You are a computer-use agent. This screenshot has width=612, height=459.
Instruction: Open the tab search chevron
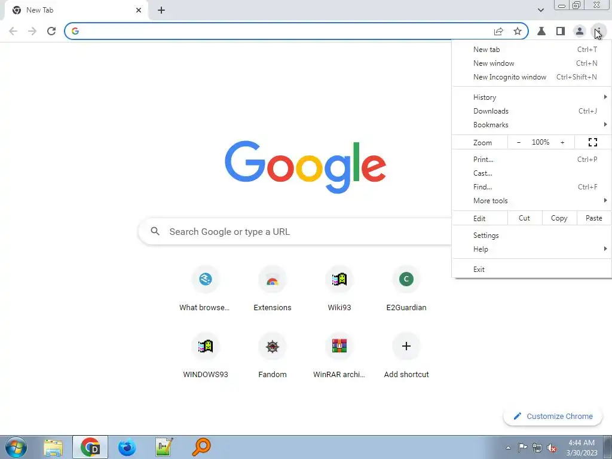point(540,10)
